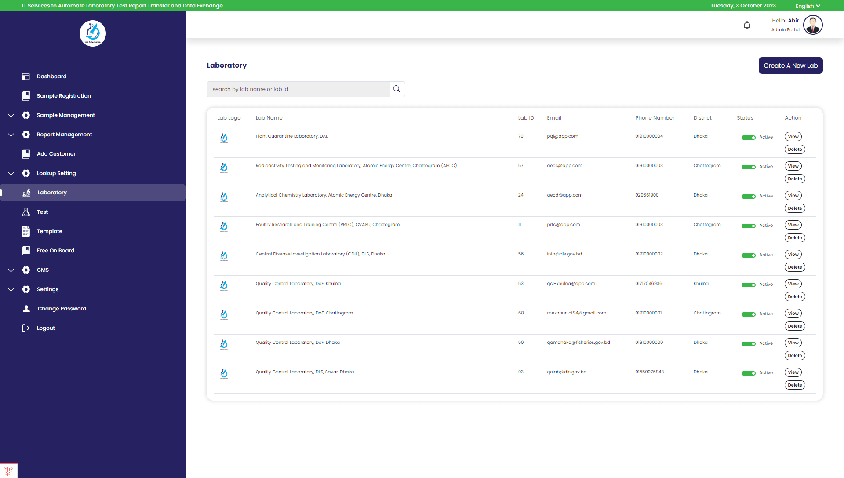This screenshot has height=478, width=844.
Task: Expand CMS chevron
Action: coord(11,270)
